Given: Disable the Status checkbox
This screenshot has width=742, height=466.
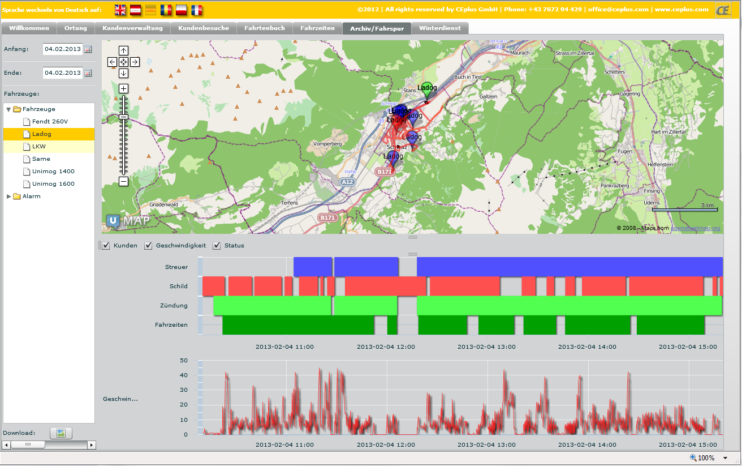Looking at the screenshot, I should click(x=217, y=246).
